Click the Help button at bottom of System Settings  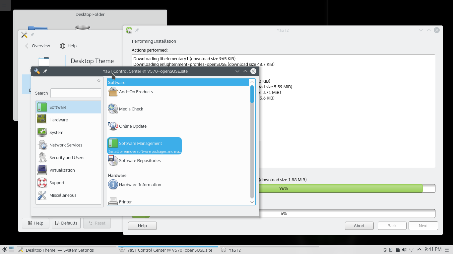(x=35, y=223)
